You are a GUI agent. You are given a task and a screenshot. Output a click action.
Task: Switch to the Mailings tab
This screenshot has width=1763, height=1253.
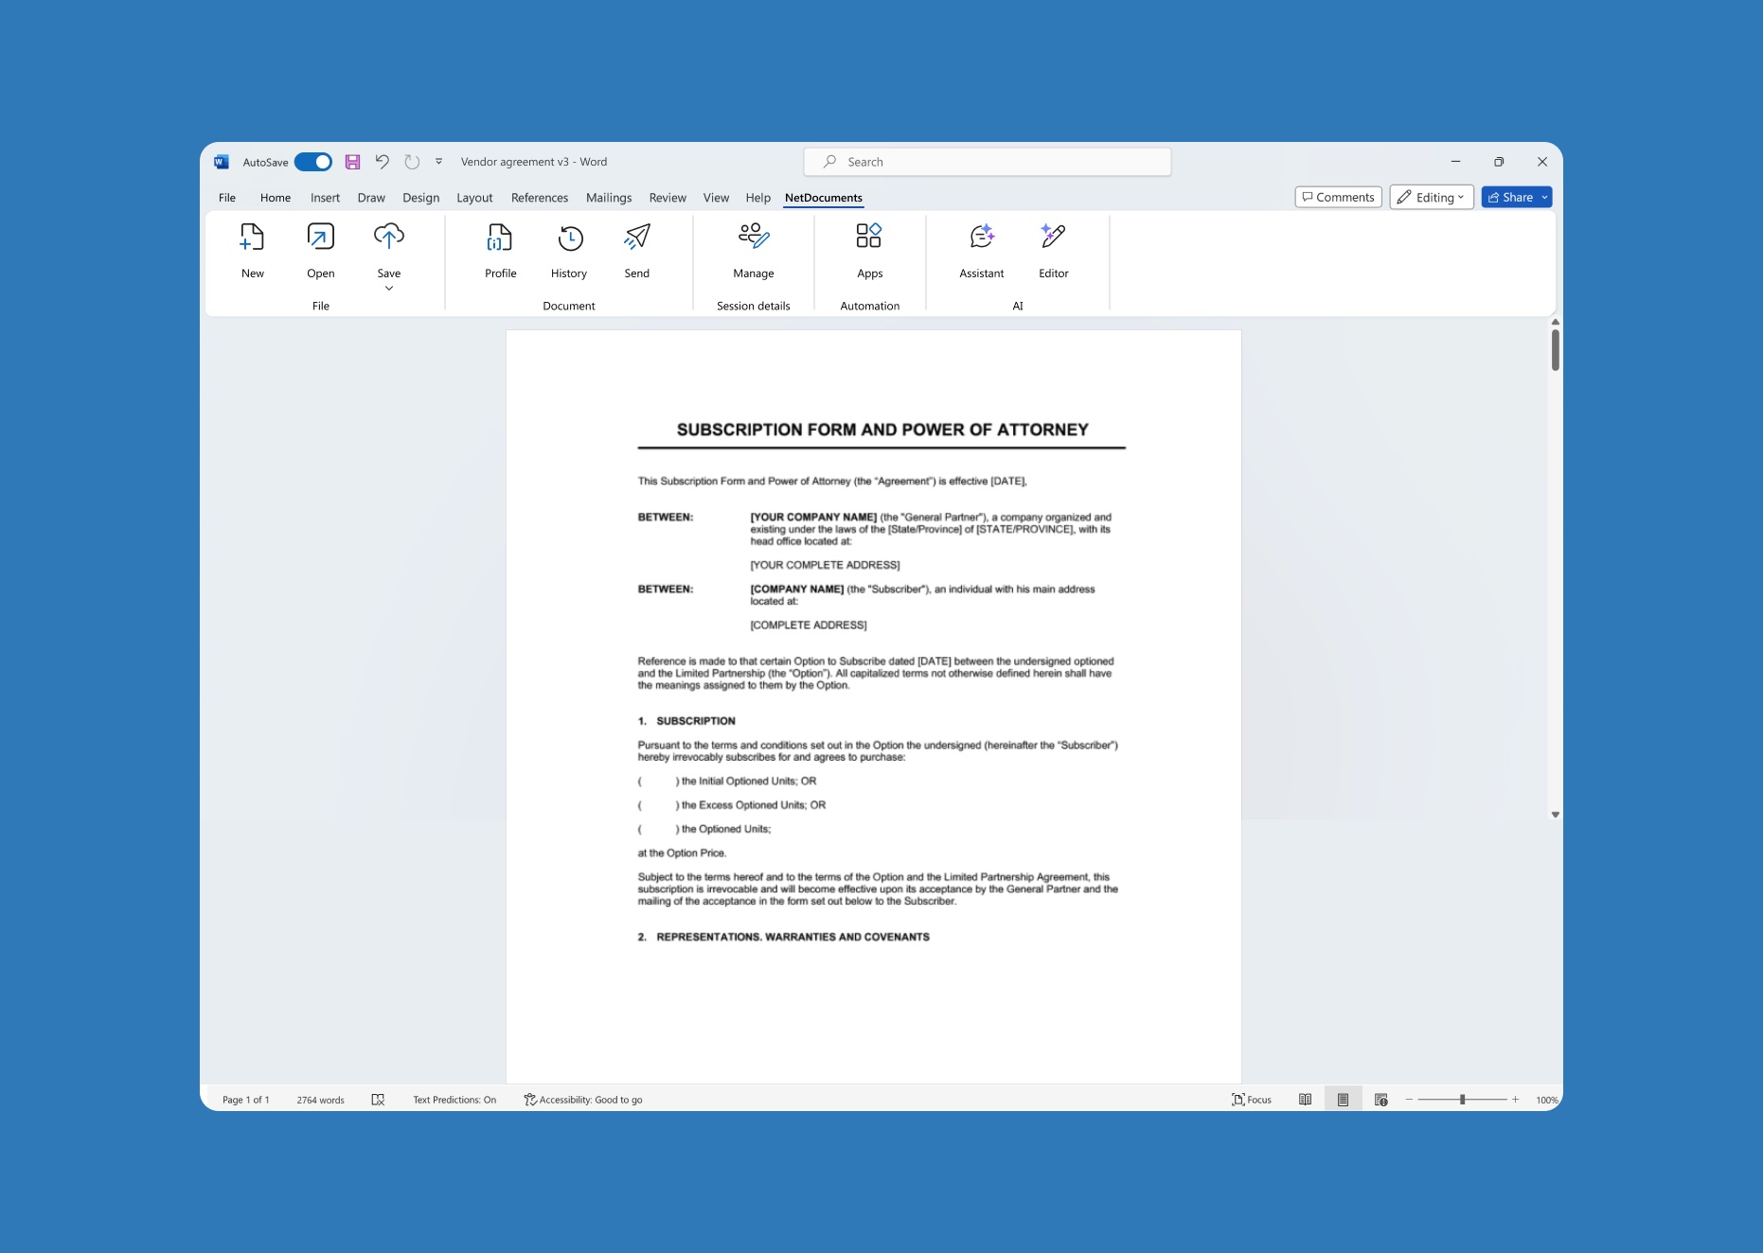[609, 198]
